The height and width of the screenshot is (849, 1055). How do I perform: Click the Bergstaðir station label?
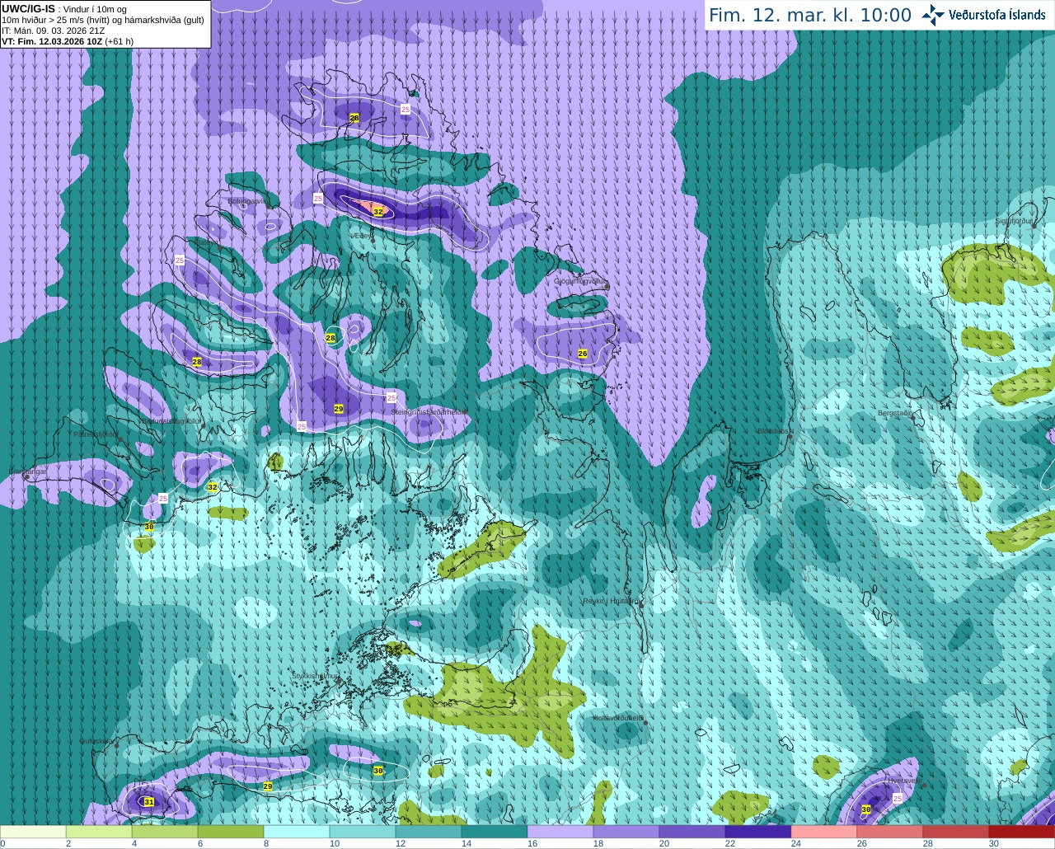pyautogui.click(x=896, y=412)
